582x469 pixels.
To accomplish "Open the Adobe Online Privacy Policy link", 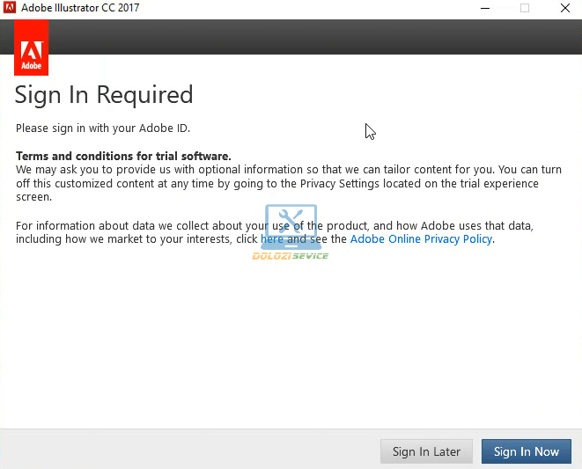I will tap(421, 238).
